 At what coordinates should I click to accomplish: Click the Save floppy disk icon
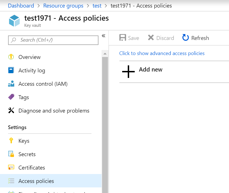click(x=123, y=38)
